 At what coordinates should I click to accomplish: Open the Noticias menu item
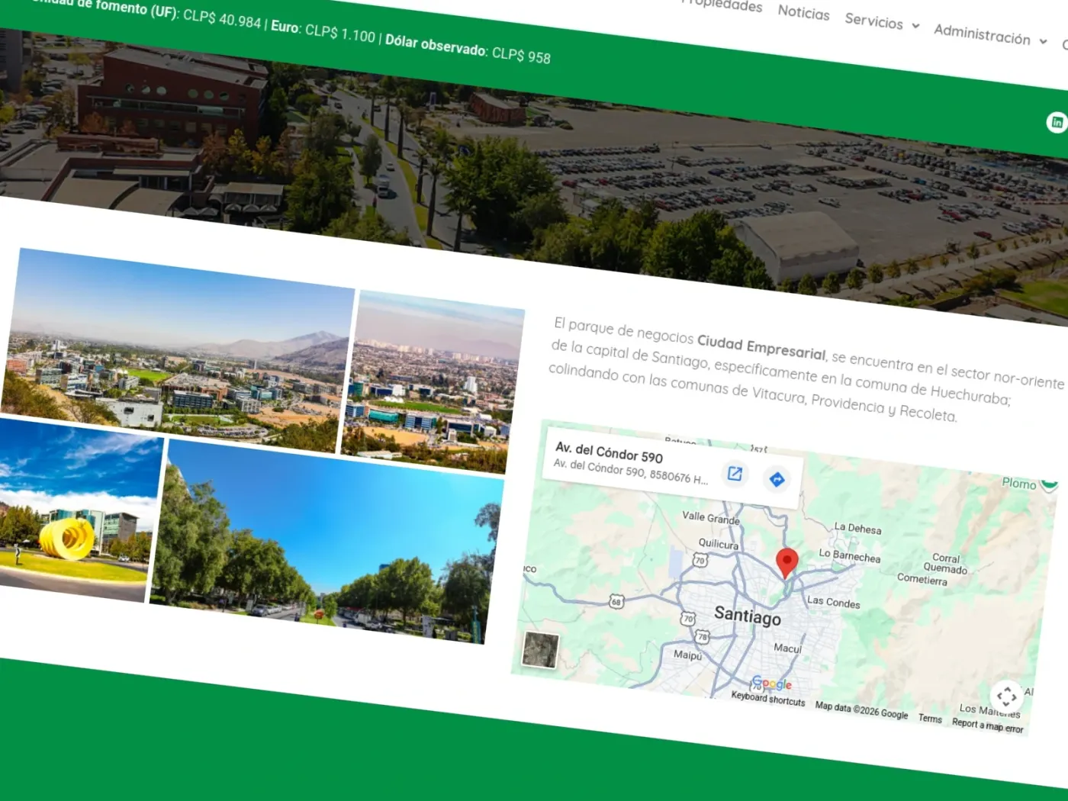coord(803,12)
